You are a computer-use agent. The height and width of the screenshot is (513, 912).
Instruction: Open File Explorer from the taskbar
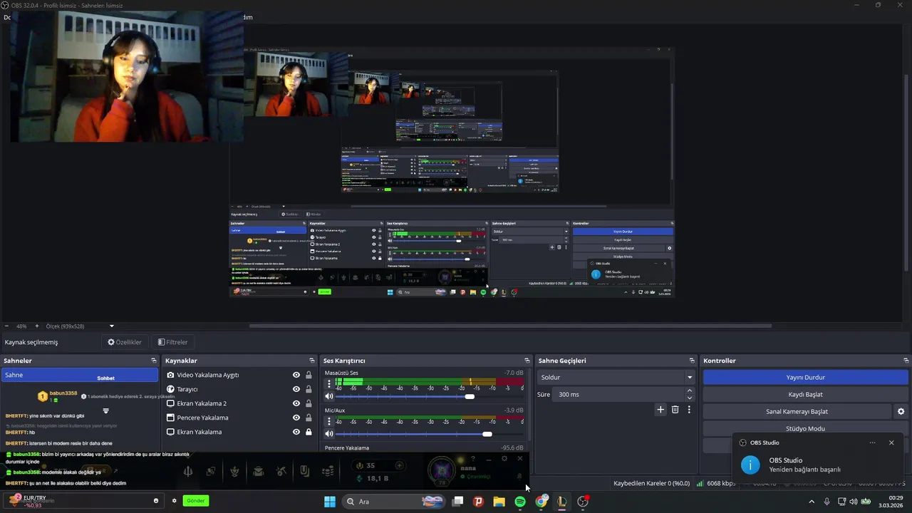pyautogui.click(x=499, y=502)
